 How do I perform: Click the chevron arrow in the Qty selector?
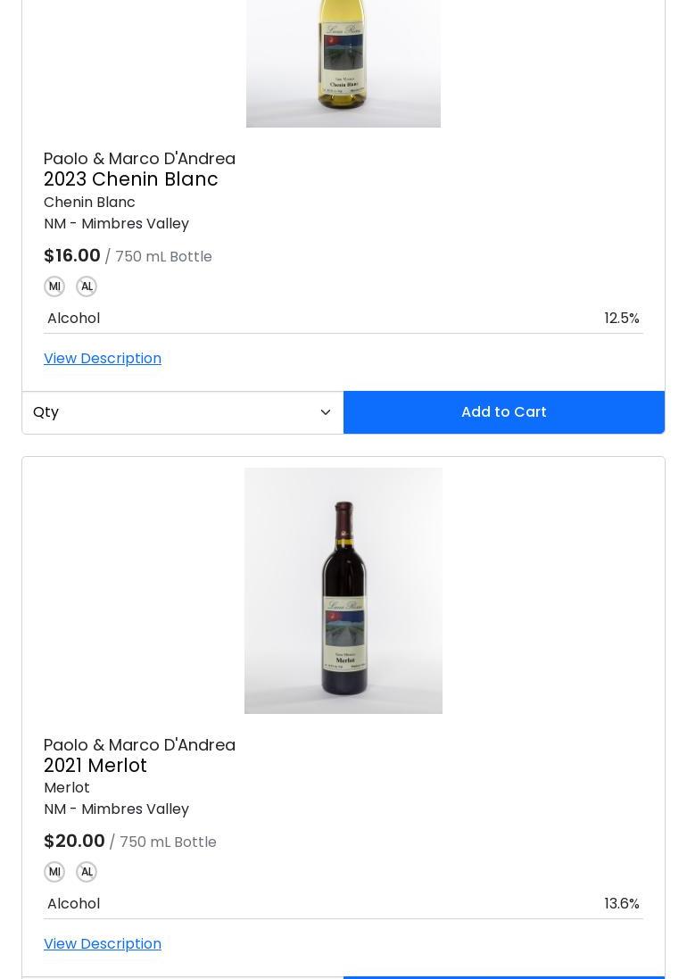coord(326,412)
